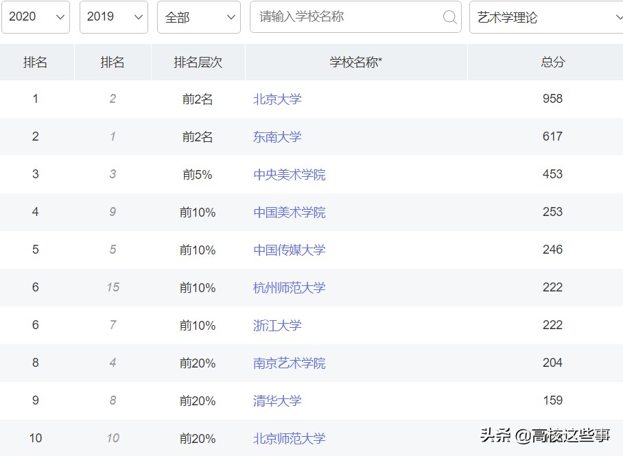This screenshot has width=623, height=456.
Task: Visit the 浙江大学 page
Action: click(x=277, y=325)
